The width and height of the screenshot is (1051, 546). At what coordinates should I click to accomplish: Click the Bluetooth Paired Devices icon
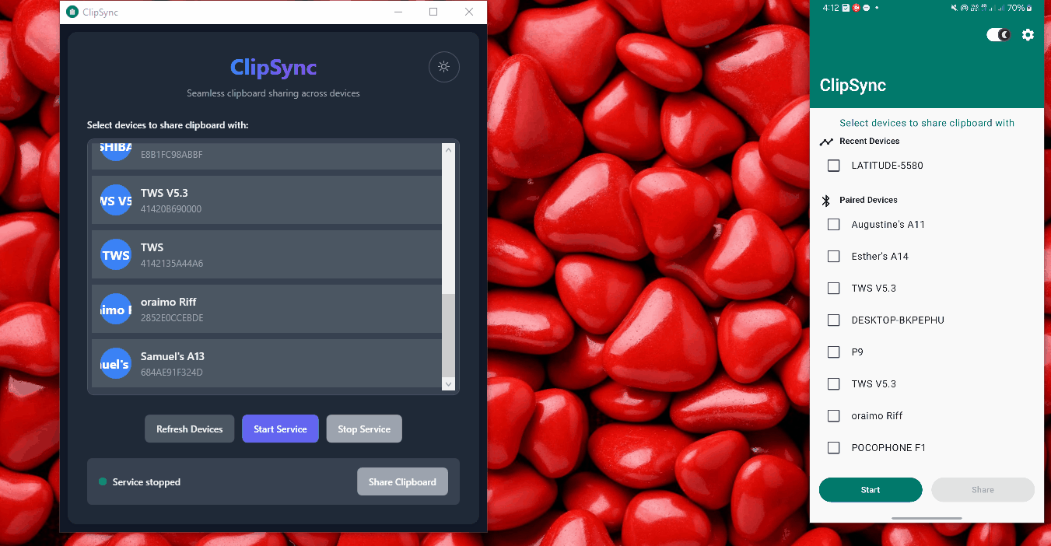826,201
